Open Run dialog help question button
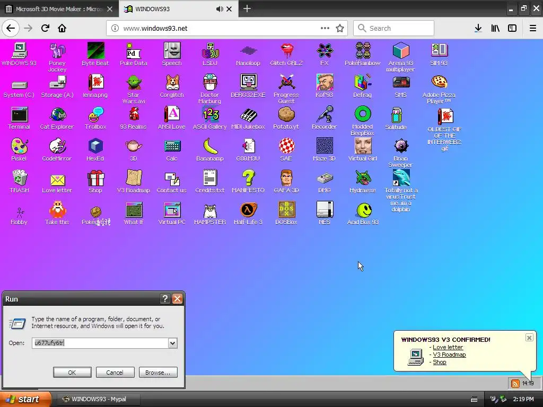The image size is (543, 407). pos(165,299)
